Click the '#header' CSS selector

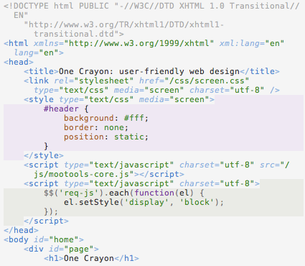[61, 109]
